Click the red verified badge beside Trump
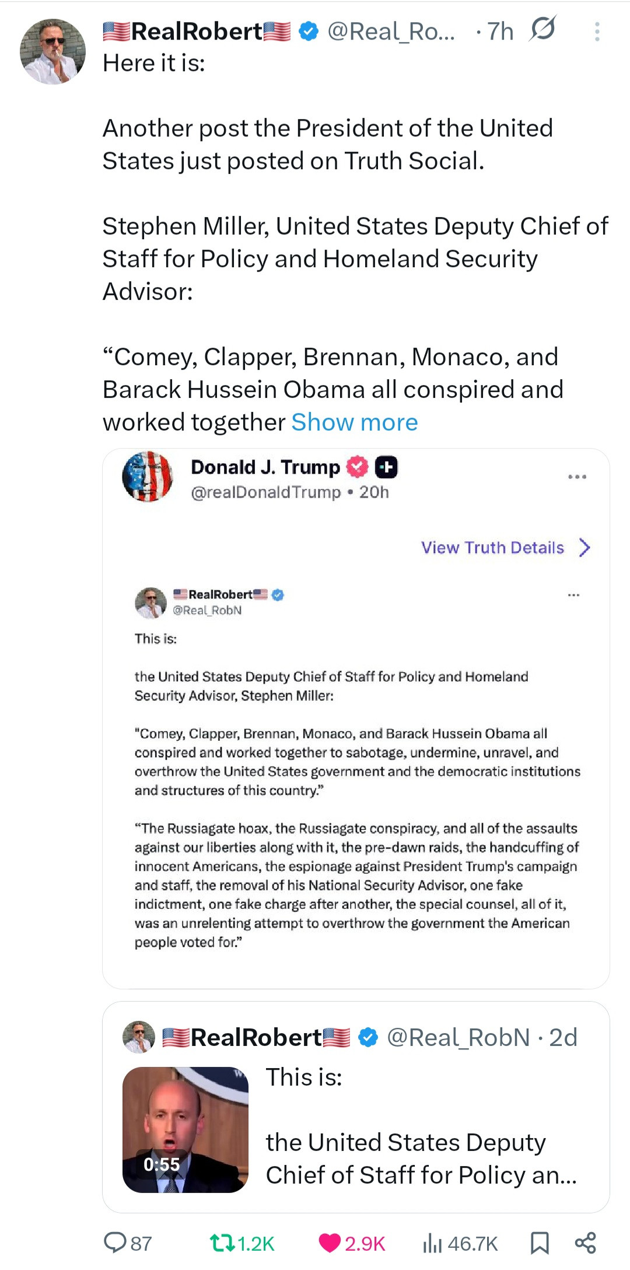630x1270 pixels. coord(358,467)
